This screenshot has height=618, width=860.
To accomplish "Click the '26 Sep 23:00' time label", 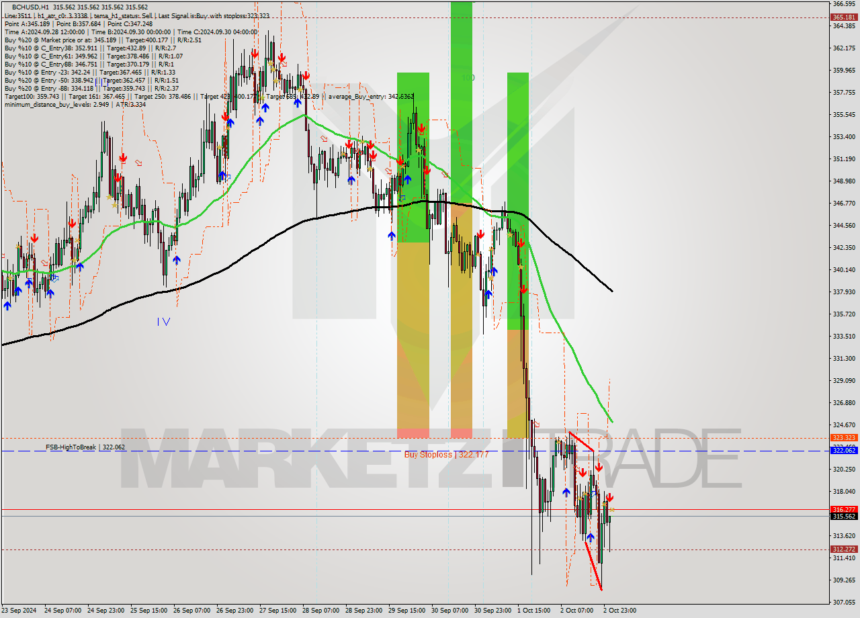I will click(x=236, y=611).
